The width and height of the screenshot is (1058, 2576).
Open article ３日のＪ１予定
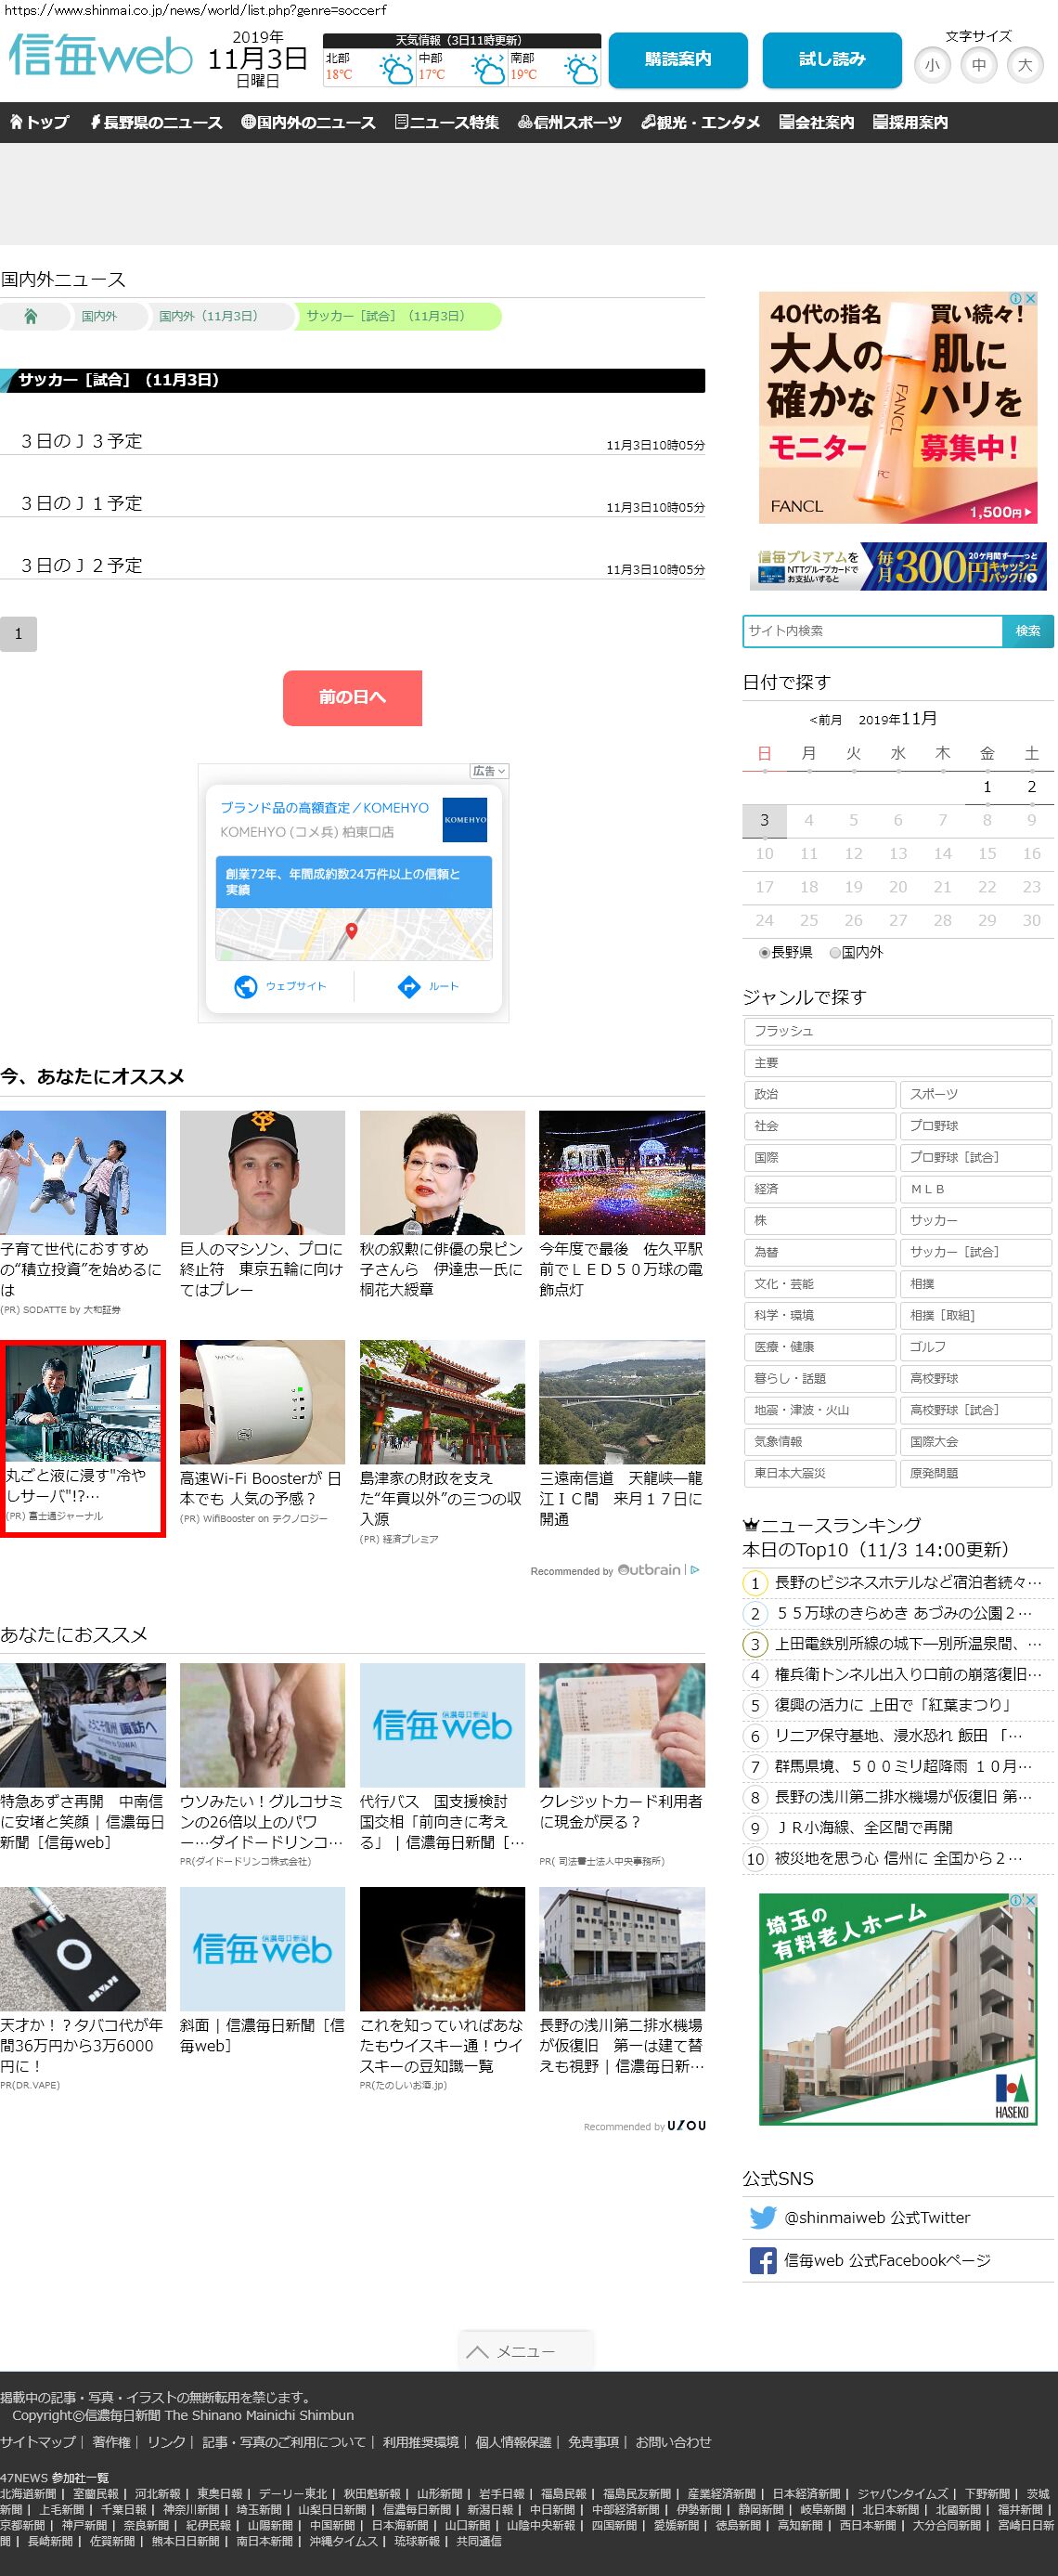point(82,503)
